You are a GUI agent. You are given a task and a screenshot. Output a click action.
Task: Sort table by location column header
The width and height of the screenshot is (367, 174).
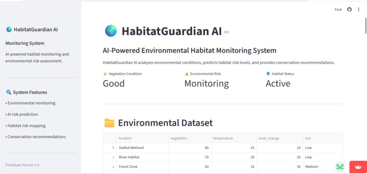click(x=143, y=138)
